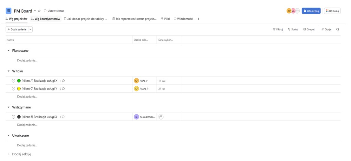Click yellow status dot on Klient C task
This screenshot has height=161, width=351.
19,89
